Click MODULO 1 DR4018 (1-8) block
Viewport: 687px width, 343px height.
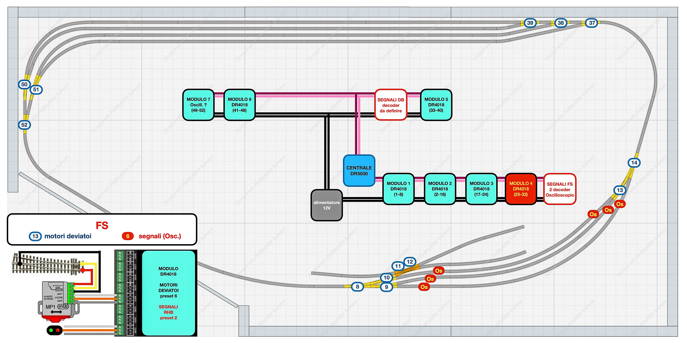(398, 189)
